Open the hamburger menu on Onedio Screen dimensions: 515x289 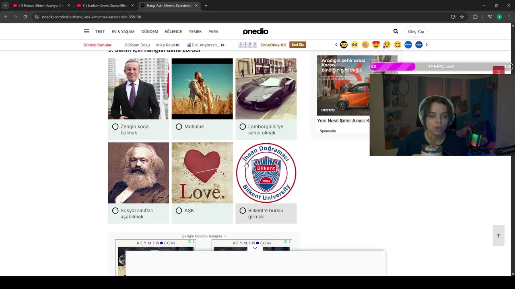[x=87, y=31]
